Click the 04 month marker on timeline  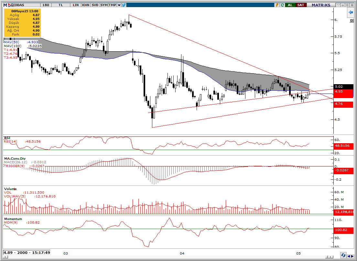click(x=182, y=253)
